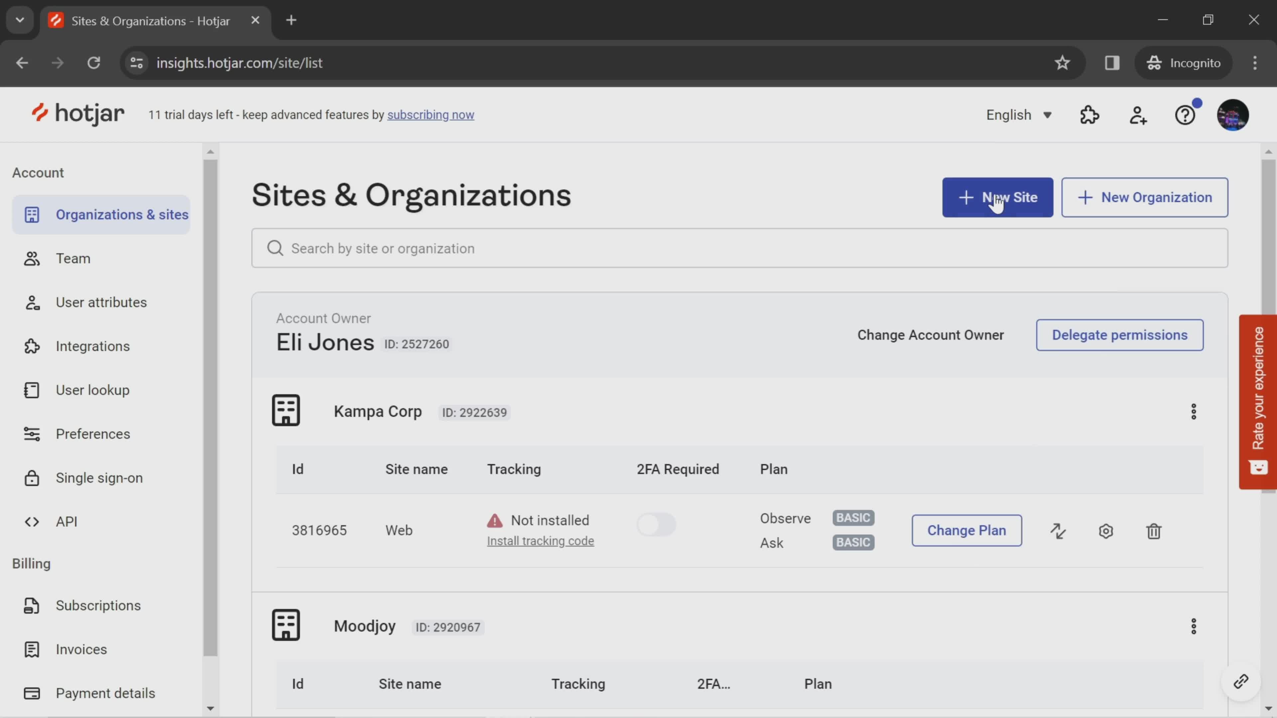
Task: Click Moodjoy ID: 2920967 badge
Action: [x=448, y=627]
